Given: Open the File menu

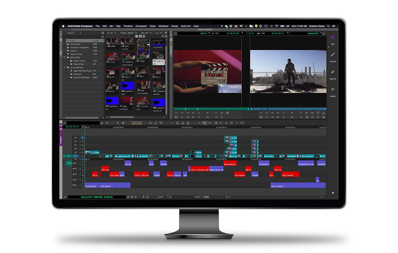Looking at the screenshot, I should pos(98,26).
